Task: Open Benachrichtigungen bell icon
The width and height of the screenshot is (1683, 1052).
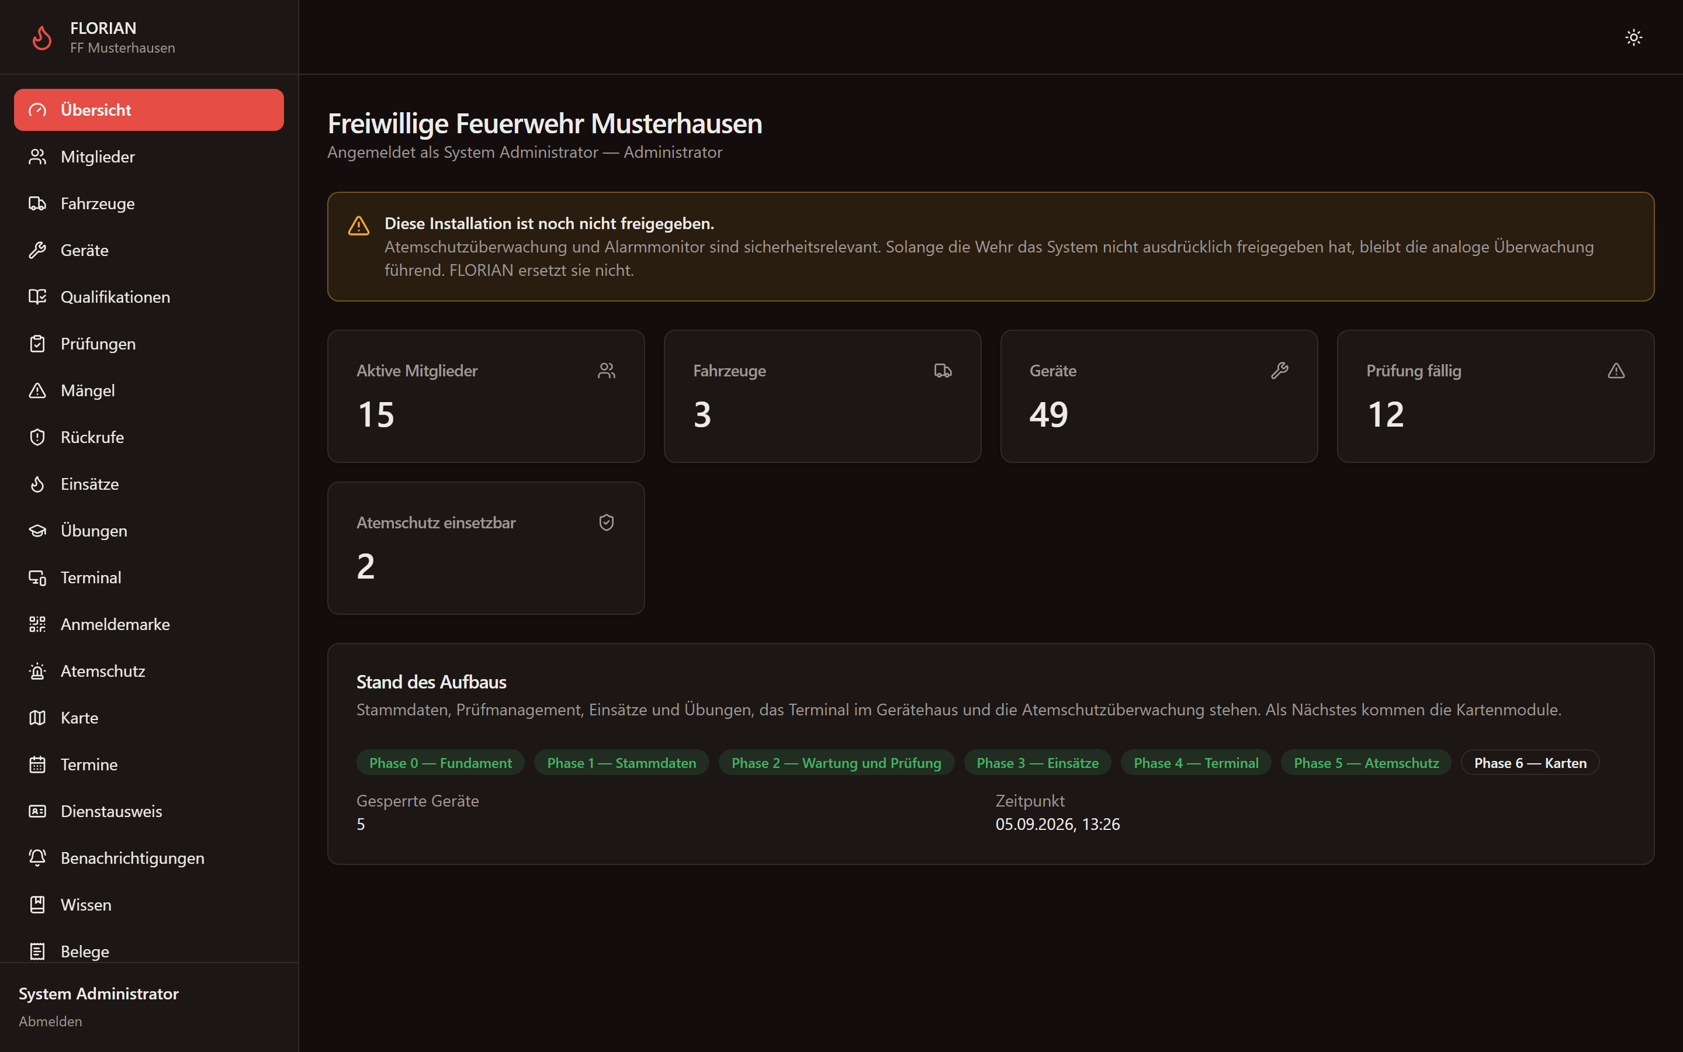Action: 37,858
